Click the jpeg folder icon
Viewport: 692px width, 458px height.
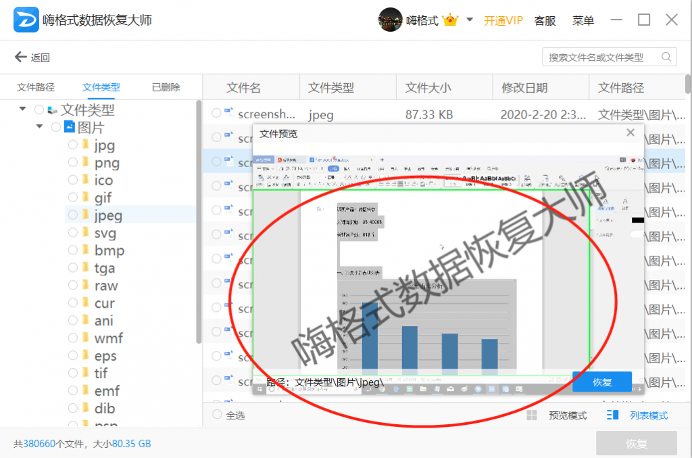coord(86,214)
